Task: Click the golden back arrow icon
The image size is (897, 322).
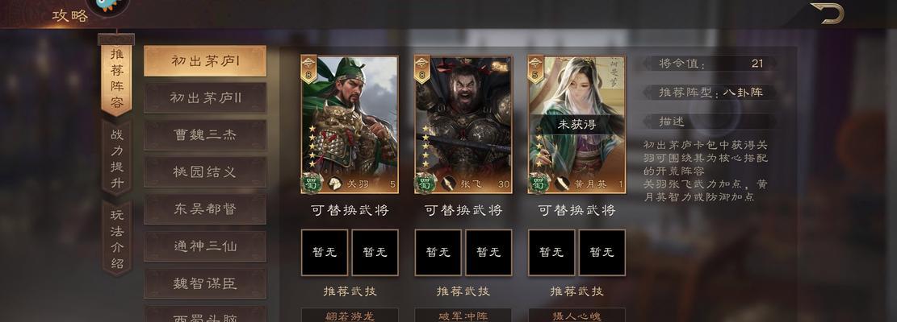Action: coord(828,13)
